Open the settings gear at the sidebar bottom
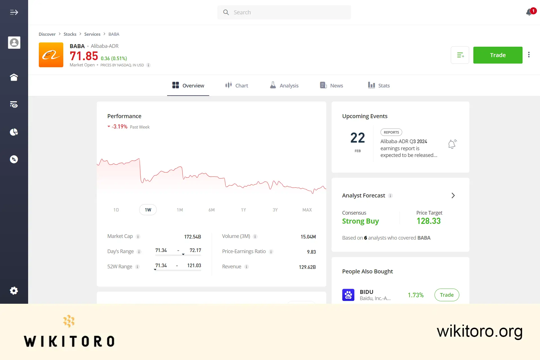540x360 pixels. tap(14, 291)
